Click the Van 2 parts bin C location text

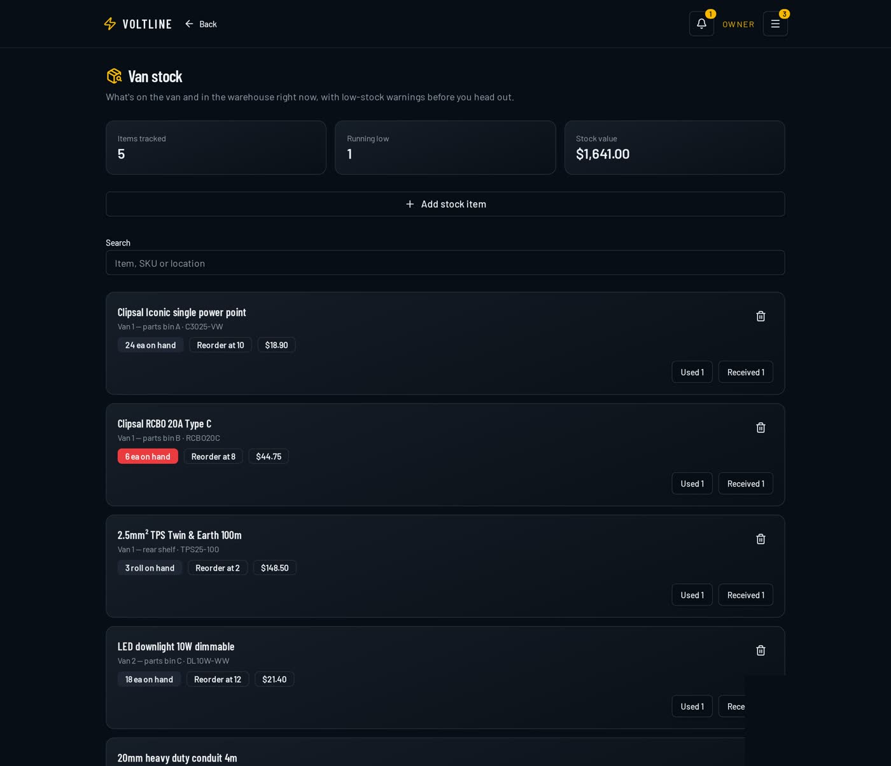tap(173, 660)
